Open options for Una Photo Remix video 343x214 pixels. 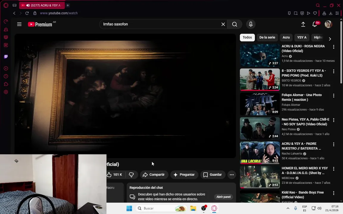(333, 95)
